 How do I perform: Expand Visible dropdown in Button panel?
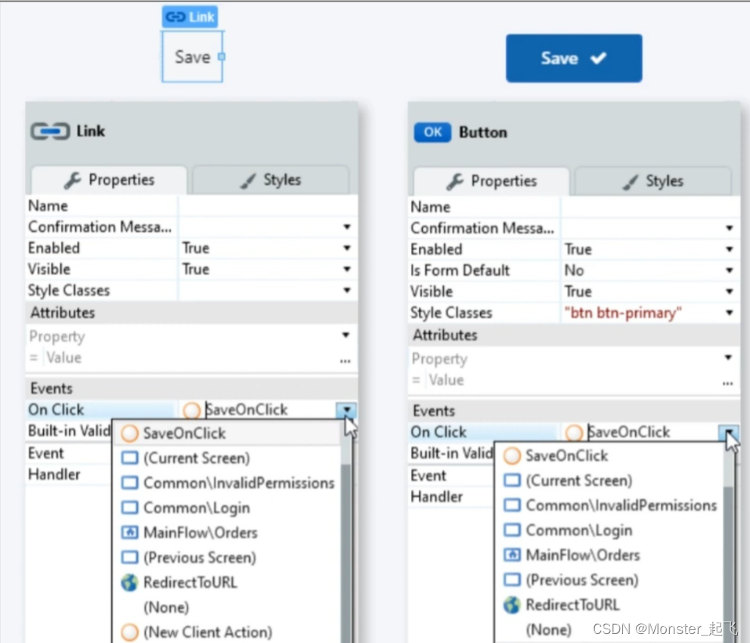click(730, 291)
